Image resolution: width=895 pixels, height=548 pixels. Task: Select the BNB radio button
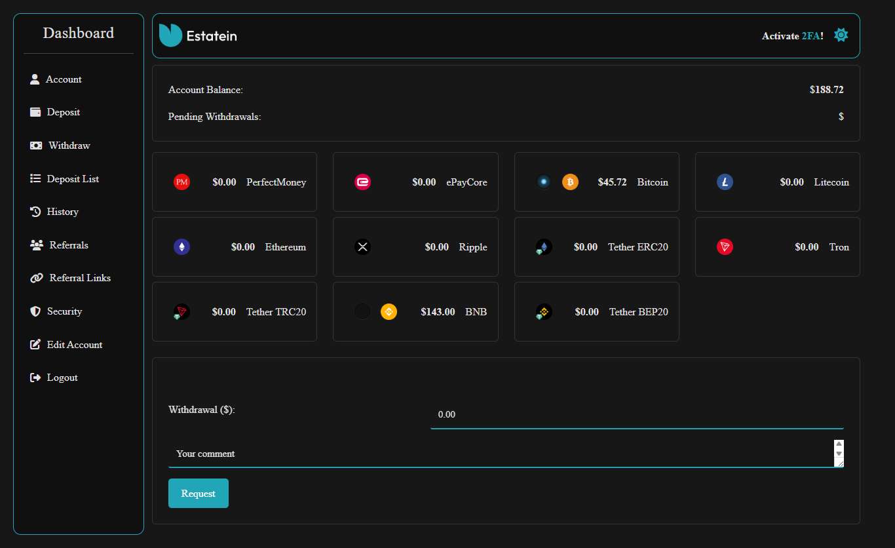click(x=362, y=312)
